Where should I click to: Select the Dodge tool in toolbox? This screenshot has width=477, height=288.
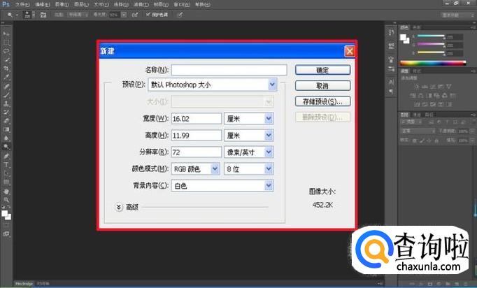coord(6,147)
